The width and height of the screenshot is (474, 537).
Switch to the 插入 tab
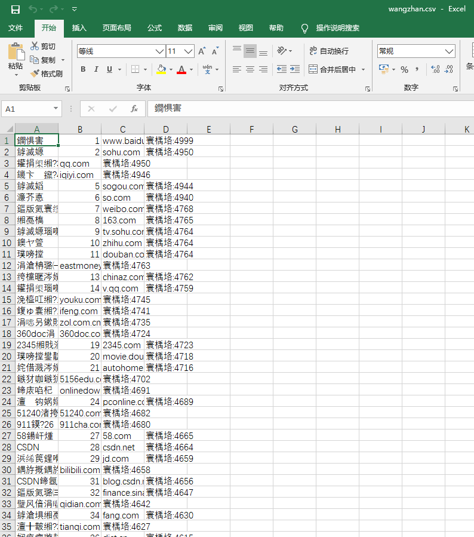click(x=79, y=28)
